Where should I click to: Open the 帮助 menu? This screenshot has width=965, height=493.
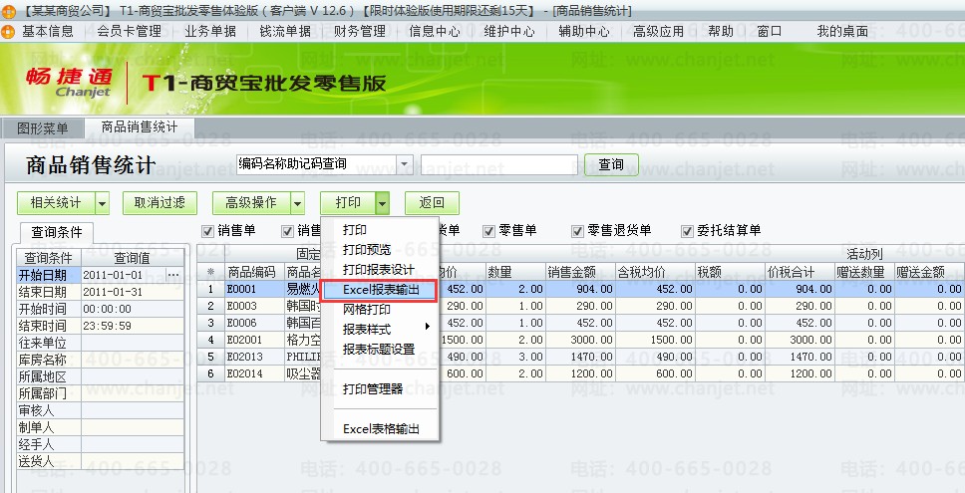721,31
